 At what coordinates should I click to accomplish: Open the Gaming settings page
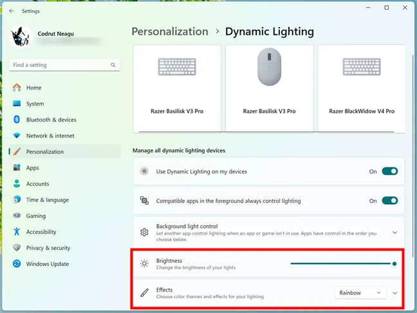click(x=35, y=216)
